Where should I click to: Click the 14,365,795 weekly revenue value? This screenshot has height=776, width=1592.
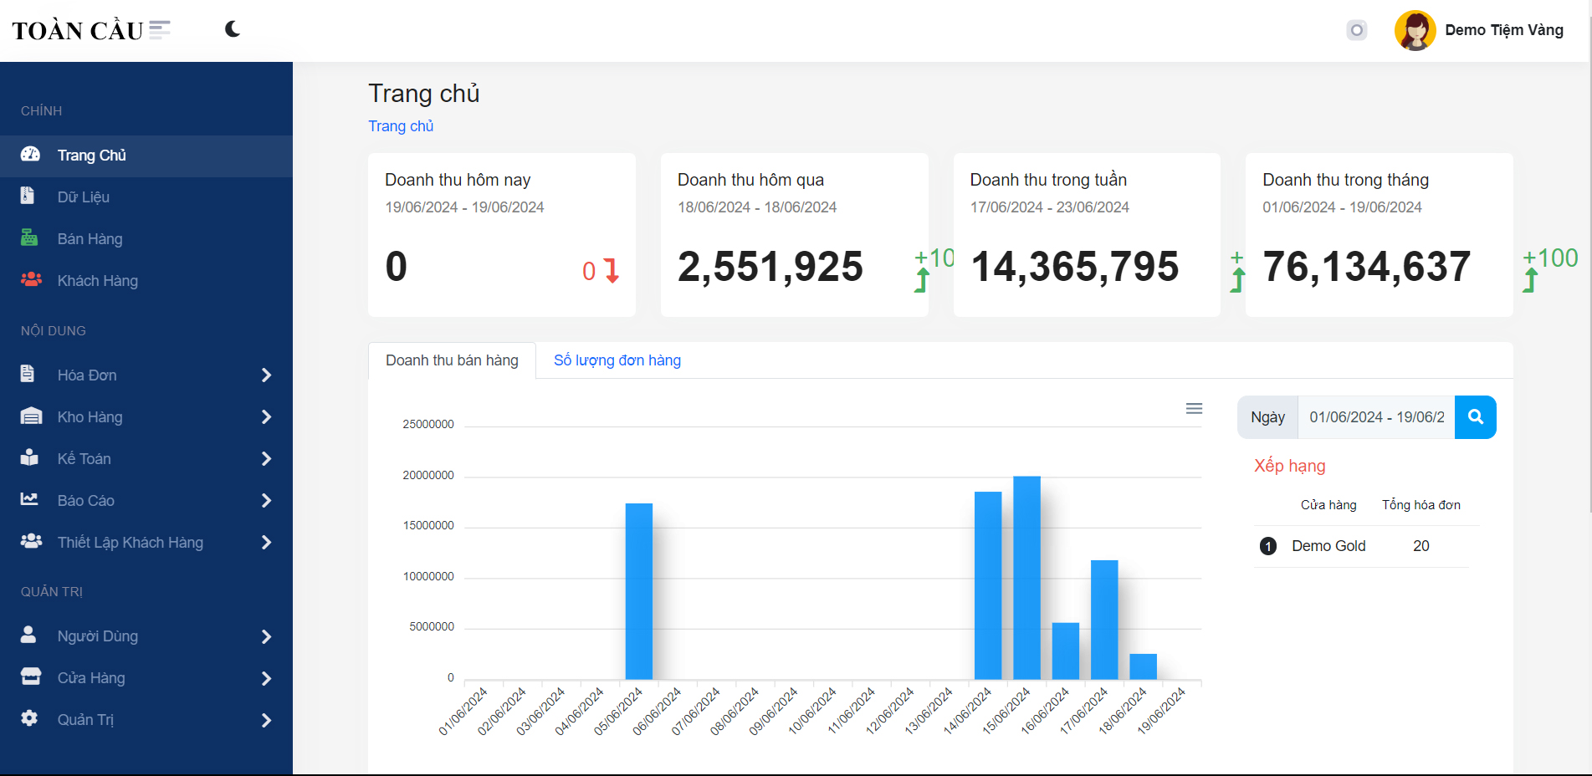point(1075,267)
